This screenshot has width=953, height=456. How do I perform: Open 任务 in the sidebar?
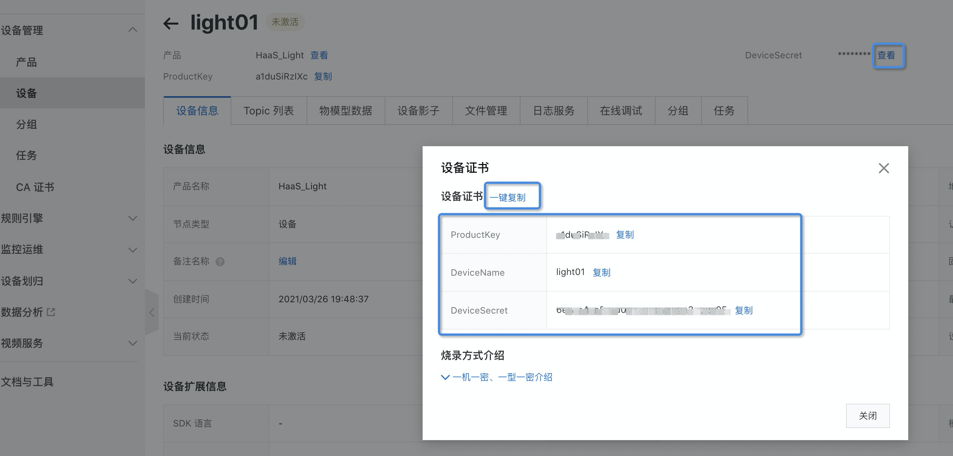coord(27,155)
